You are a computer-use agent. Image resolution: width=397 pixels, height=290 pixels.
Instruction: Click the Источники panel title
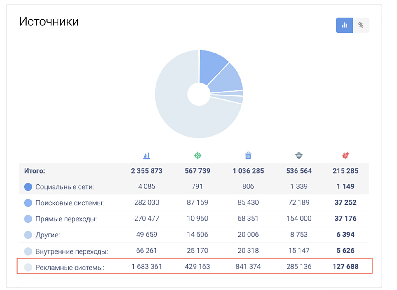point(49,22)
